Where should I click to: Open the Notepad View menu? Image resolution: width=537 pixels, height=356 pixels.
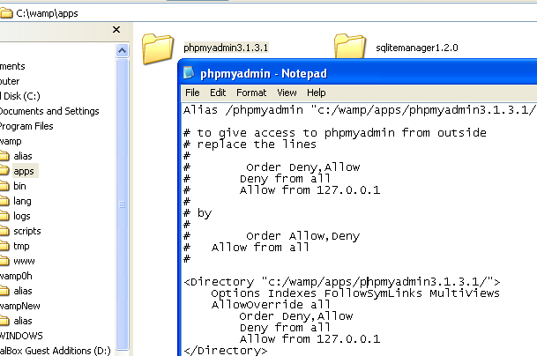coord(287,93)
